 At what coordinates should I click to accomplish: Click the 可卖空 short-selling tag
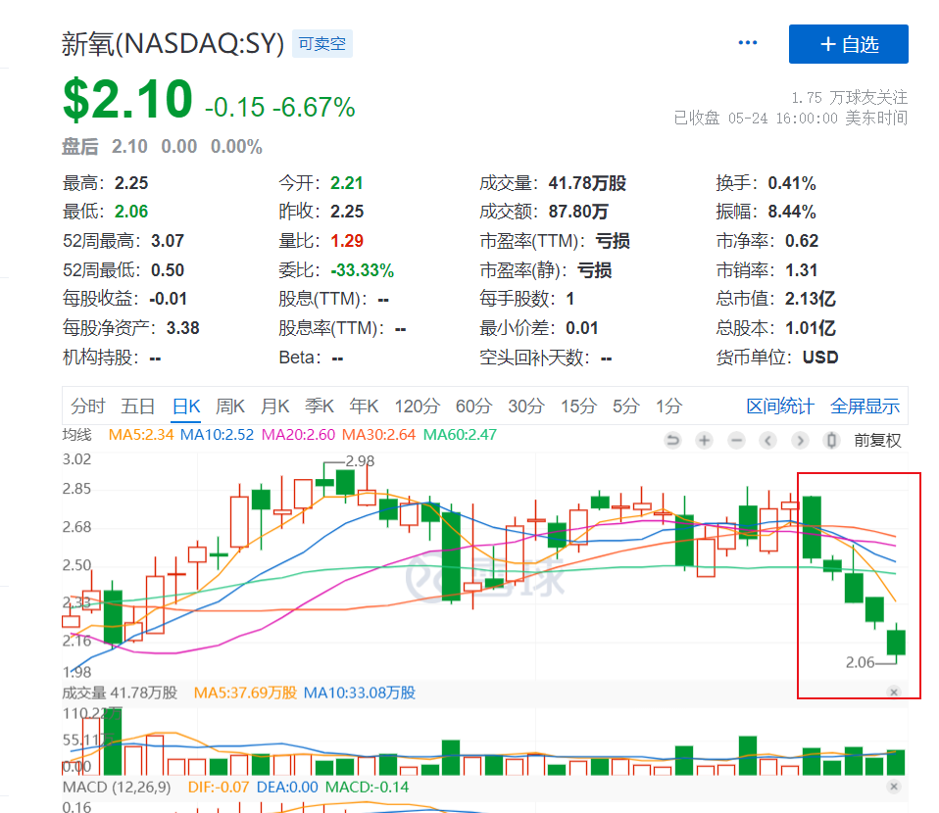click(x=322, y=44)
